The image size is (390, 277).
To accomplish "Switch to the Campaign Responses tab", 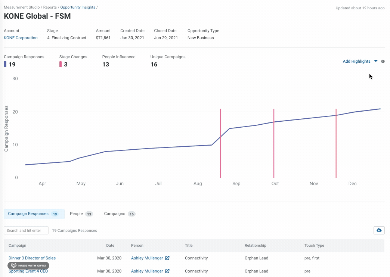I will (x=34, y=214).
